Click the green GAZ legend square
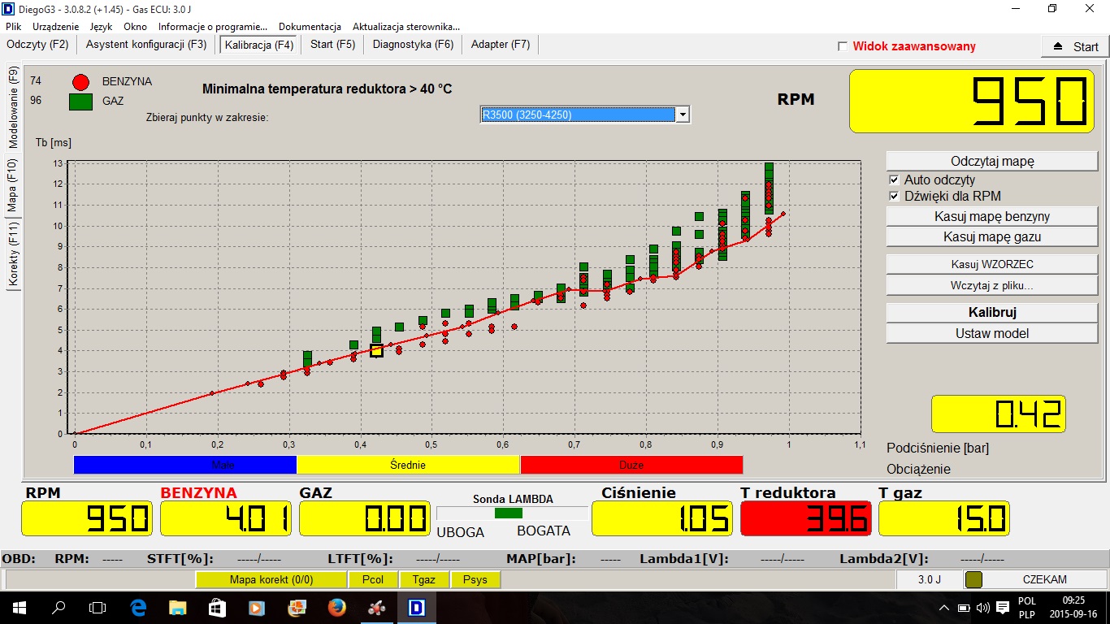The width and height of the screenshot is (1110, 624). tap(80, 101)
